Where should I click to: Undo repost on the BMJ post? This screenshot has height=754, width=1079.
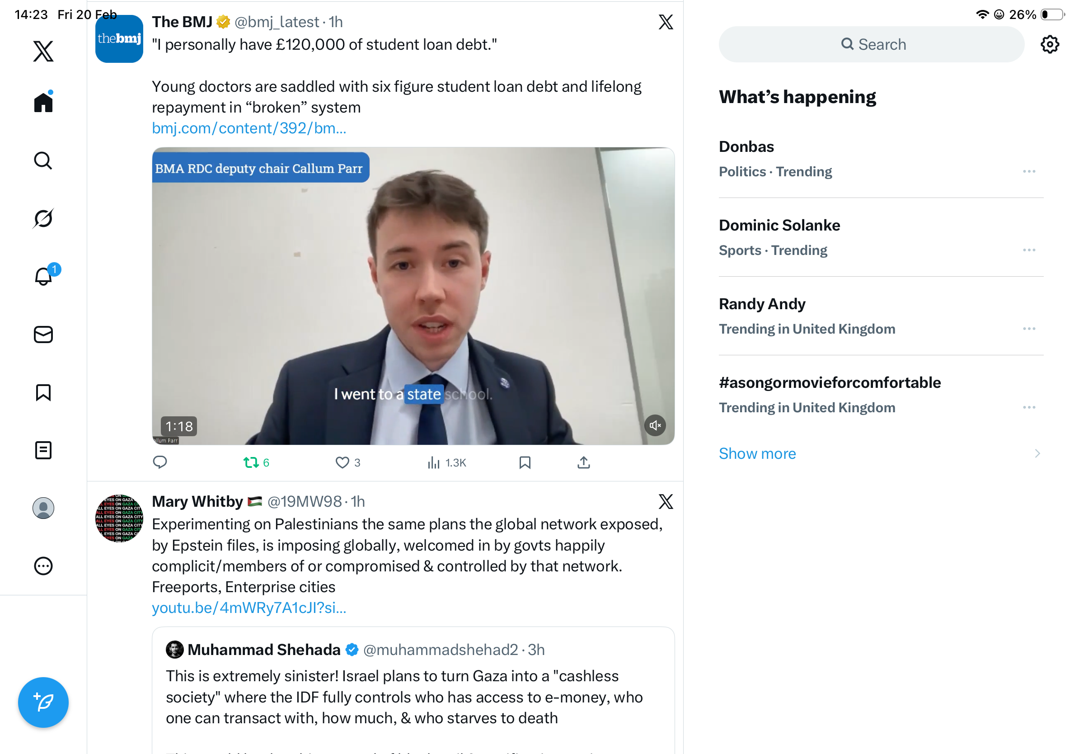tap(251, 462)
